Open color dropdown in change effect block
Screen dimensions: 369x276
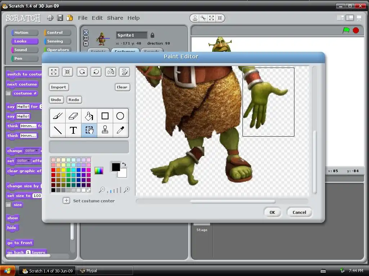[x=32, y=151]
